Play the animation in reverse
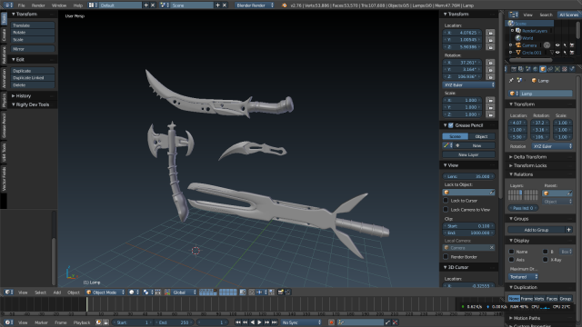Screen dimensions: 582x327 click(253, 322)
